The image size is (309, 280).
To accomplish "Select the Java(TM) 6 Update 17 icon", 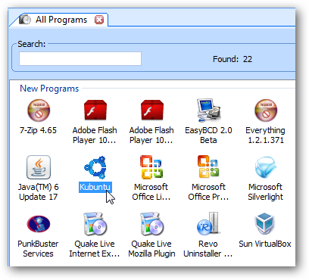I will pyautogui.click(x=39, y=167).
